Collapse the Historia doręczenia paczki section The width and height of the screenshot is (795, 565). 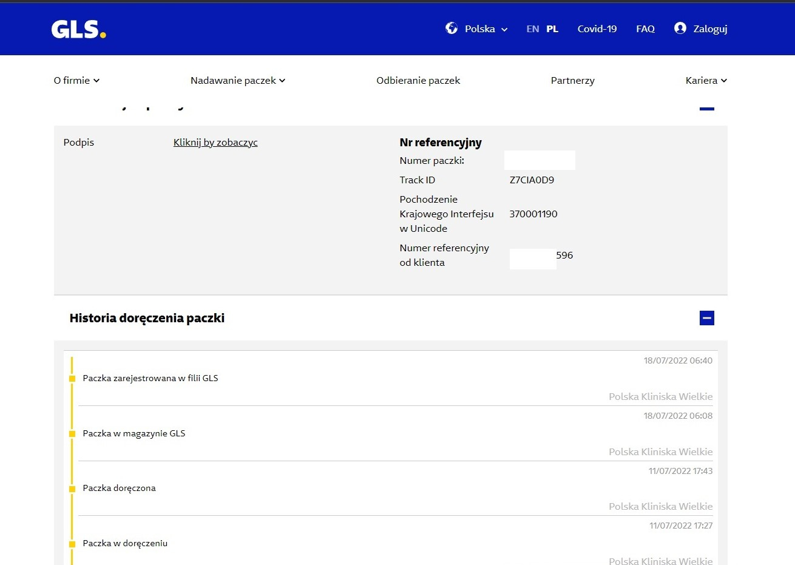click(707, 318)
